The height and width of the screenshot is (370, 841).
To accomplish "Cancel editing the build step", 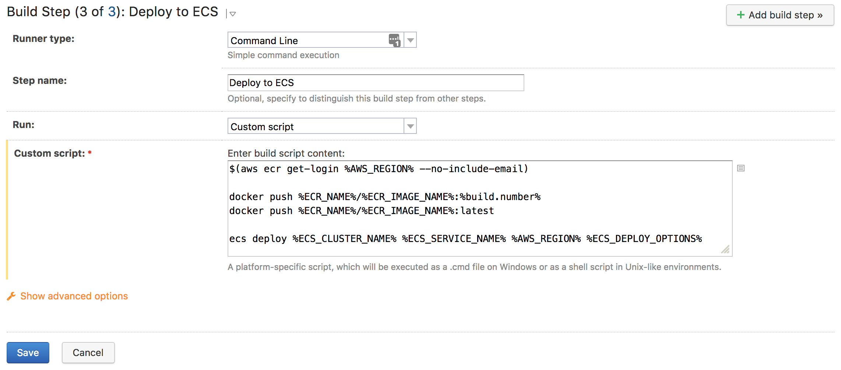I will click(88, 352).
